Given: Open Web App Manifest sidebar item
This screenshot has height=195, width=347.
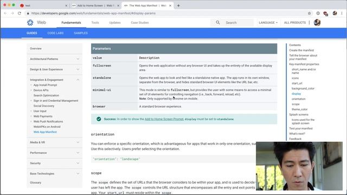Looking at the screenshot, I should click(45, 132).
